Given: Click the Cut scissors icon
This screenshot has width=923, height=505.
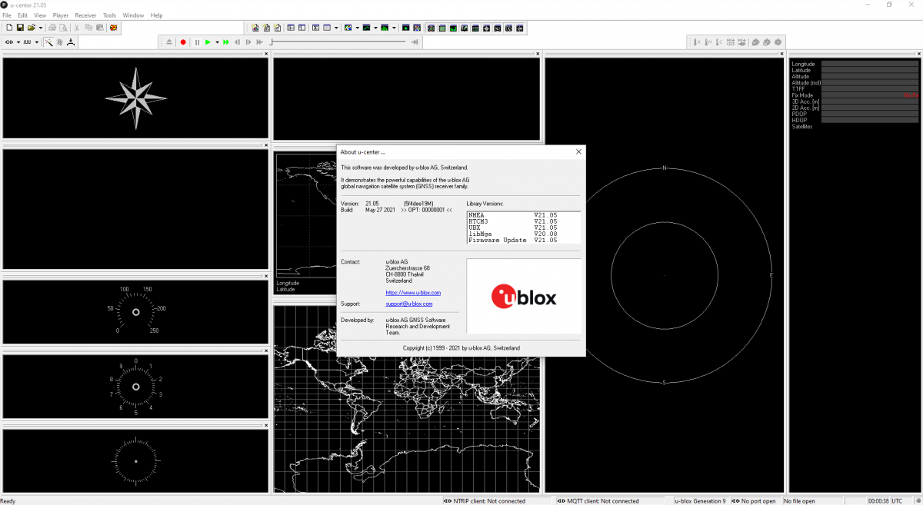Looking at the screenshot, I should [x=77, y=28].
